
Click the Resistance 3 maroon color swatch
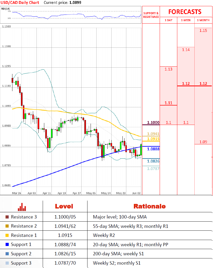coord(7,217)
